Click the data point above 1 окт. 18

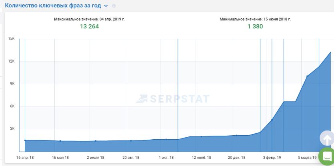[166, 139]
